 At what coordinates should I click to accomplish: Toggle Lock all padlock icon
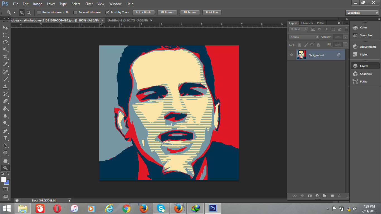click(x=318, y=45)
